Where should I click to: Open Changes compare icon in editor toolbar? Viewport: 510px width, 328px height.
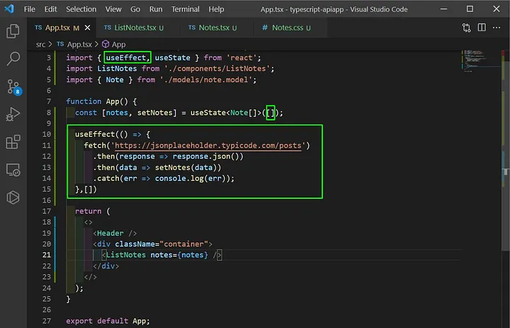click(466, 28)
